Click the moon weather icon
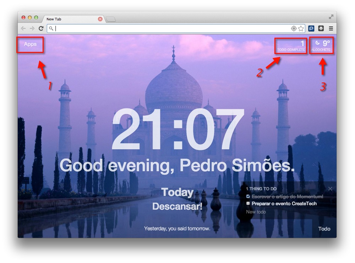 pos(317,43)
